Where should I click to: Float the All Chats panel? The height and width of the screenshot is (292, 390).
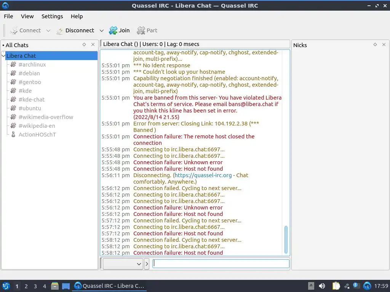tap(84, 44)
